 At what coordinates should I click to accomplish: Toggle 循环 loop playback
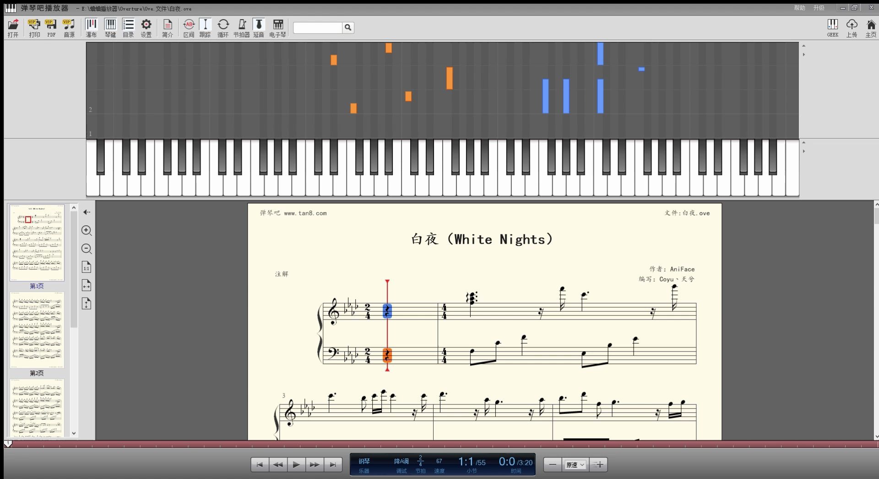[x=223, y=28]
